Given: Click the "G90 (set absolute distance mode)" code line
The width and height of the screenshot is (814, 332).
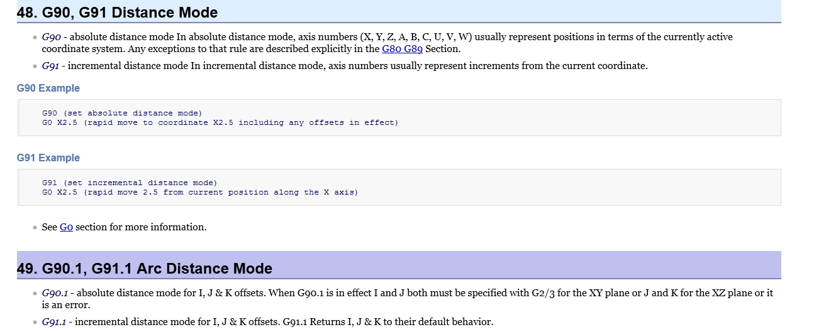Looking at the screenshot, I should coord(122,114).
